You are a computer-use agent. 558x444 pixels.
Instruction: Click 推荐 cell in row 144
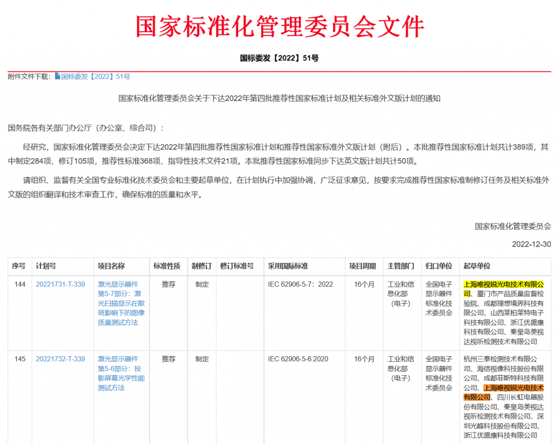tap(169, 284)
